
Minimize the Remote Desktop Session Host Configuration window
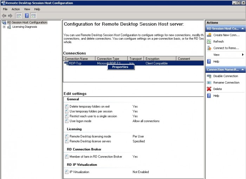click(234, 3)
